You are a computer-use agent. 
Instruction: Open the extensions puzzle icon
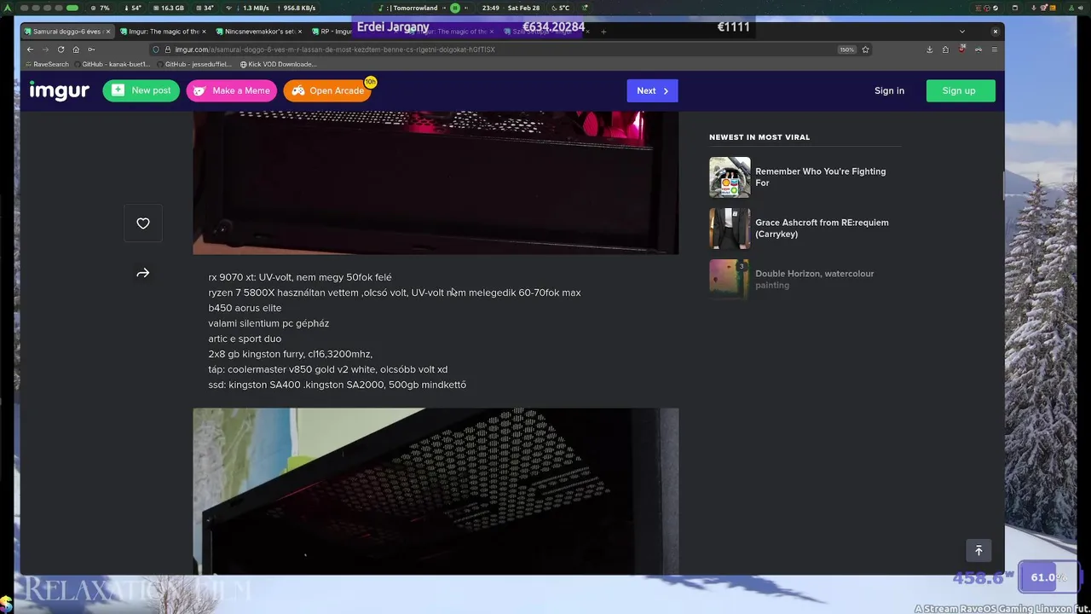945,49
